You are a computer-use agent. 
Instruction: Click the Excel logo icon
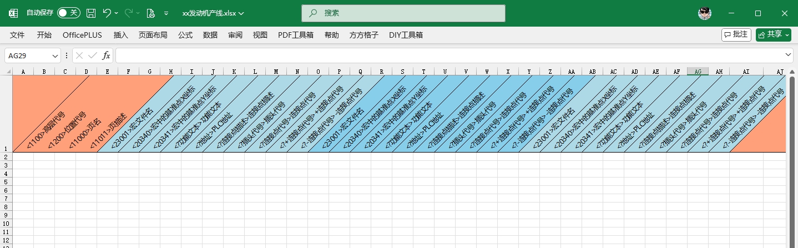point(13,13)
